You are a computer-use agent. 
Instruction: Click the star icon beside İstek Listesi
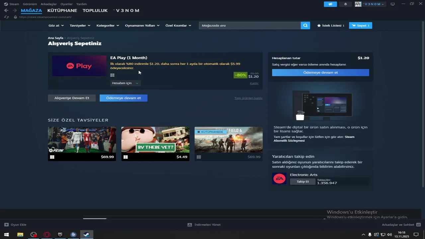[x=319, y=26]
